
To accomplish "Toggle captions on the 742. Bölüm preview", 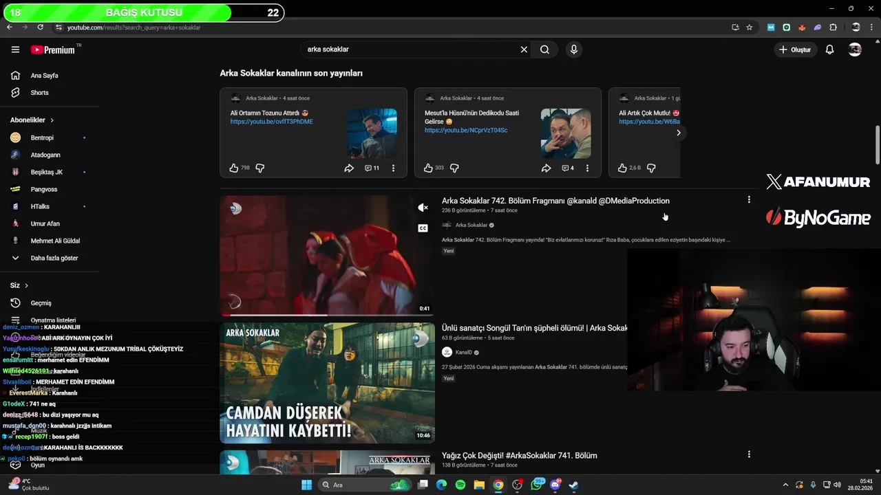I will pyautogui.click(x=423, y=228).
